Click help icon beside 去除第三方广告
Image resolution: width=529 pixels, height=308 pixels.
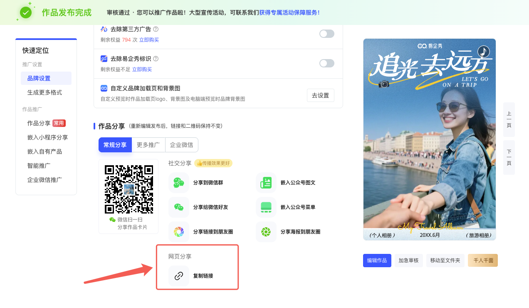(156, 29)
